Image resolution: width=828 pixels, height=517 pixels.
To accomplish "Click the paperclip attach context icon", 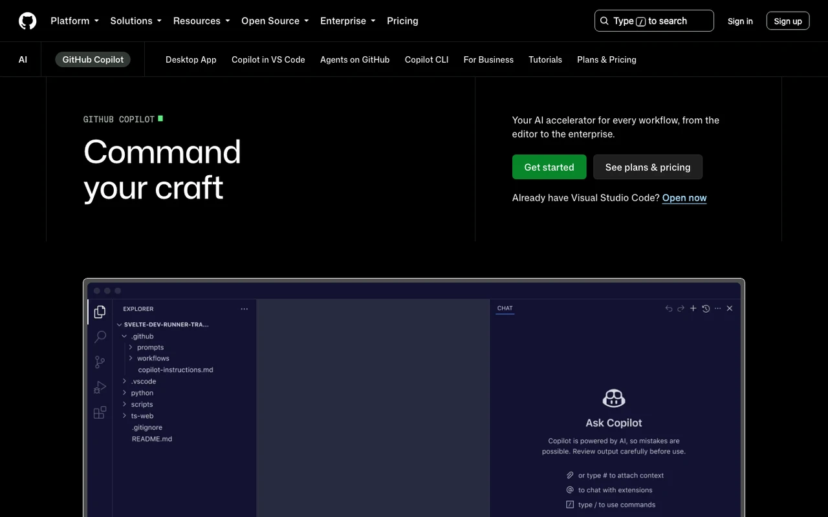I will click(570, 475).
